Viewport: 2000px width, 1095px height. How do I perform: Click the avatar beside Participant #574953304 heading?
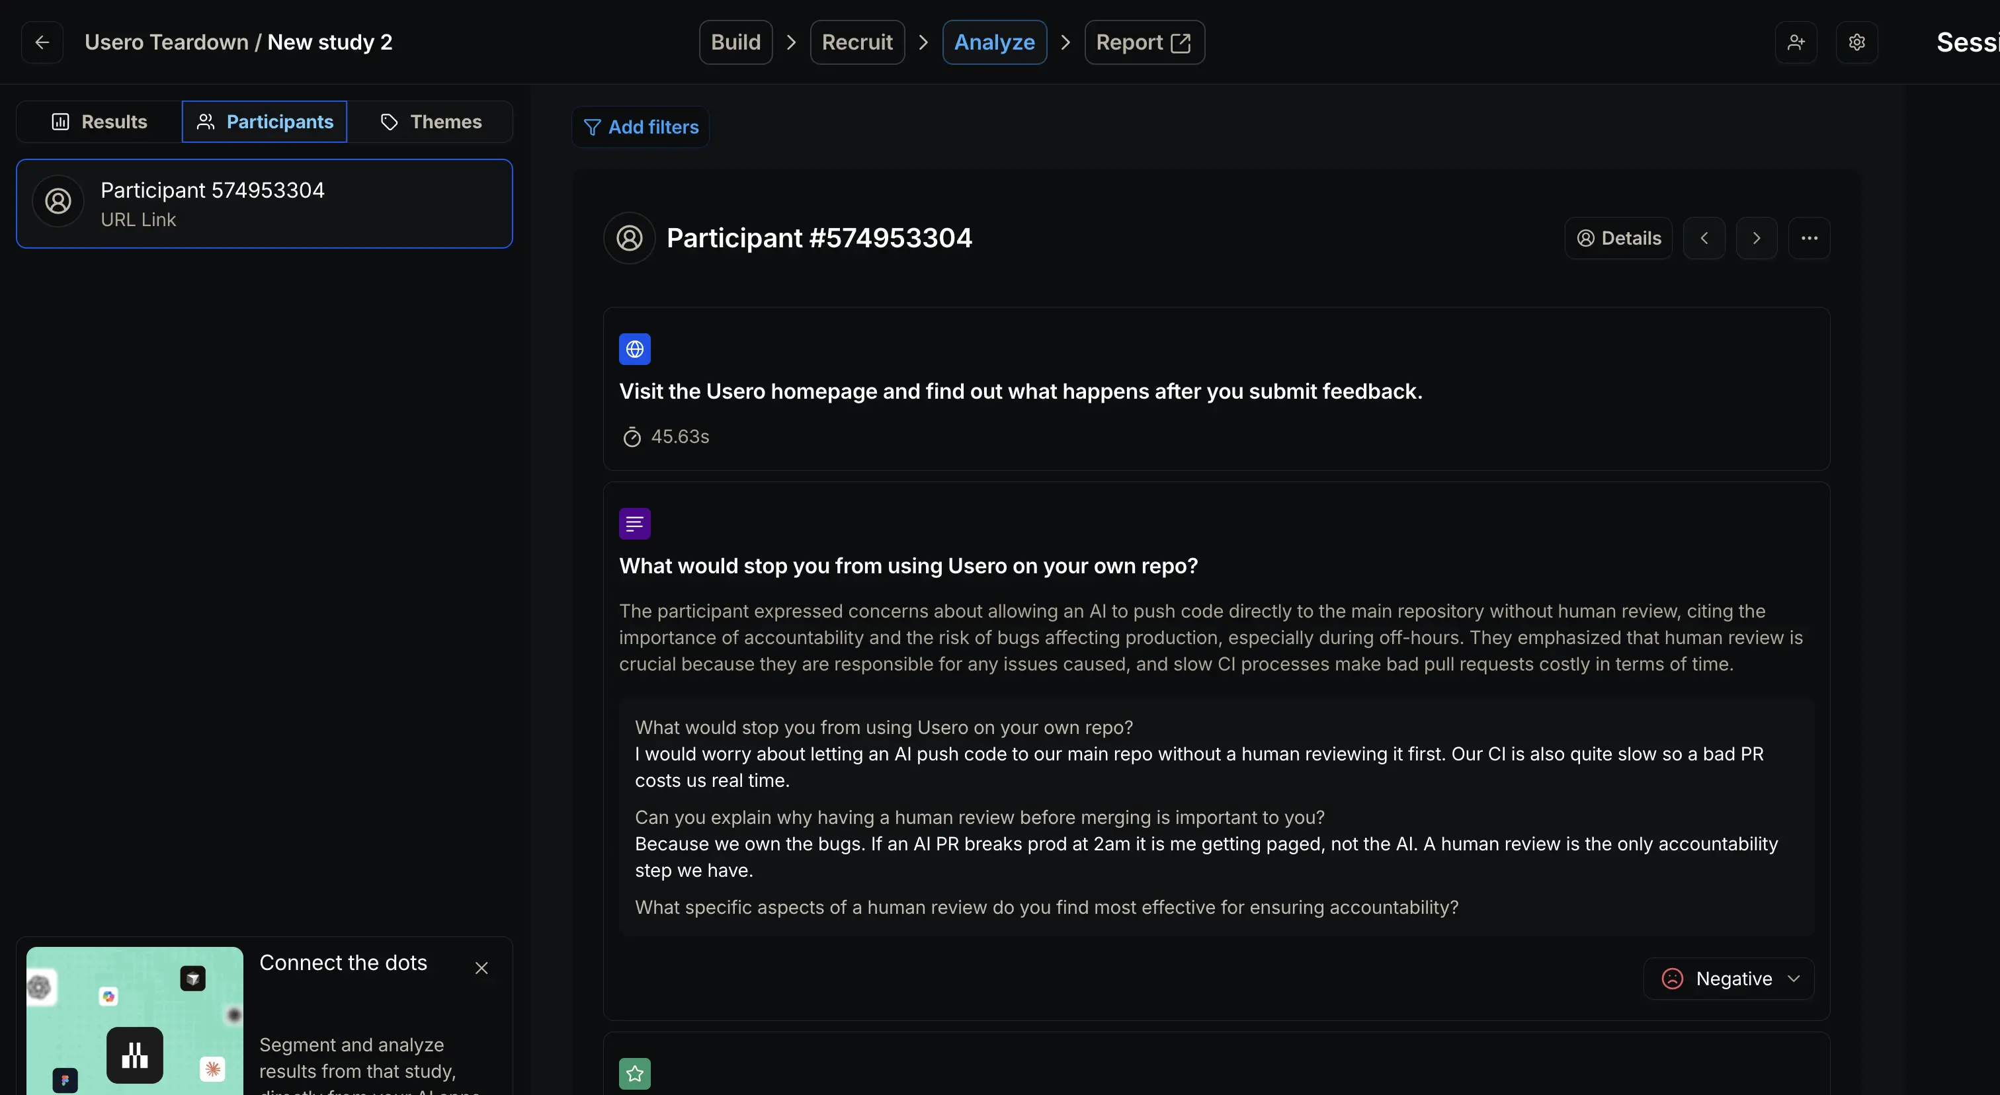630,238
